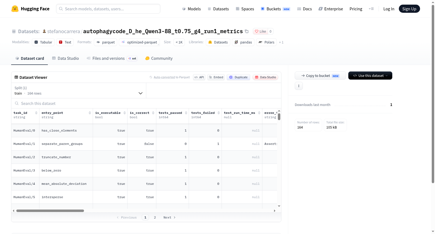This screenshot has height=234, width=435.
Task: Sort by the entry_point column icon
Action: tap(90, 113)
